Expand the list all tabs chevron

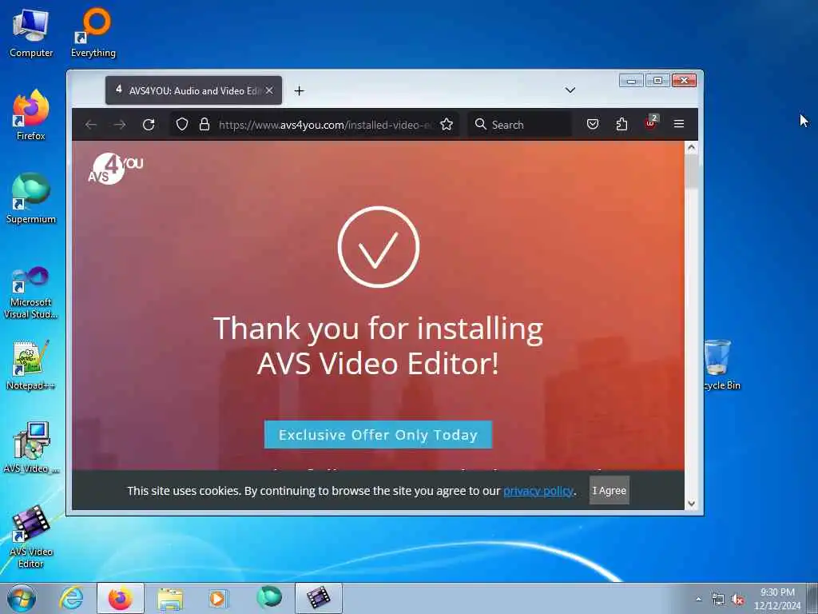tap(570, 90)
